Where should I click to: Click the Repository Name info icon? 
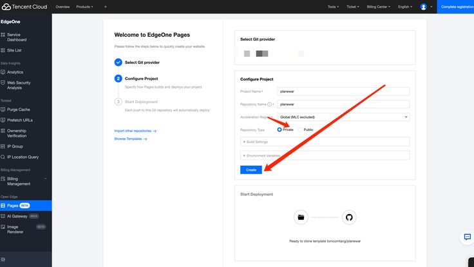click(x=269, y=104)
